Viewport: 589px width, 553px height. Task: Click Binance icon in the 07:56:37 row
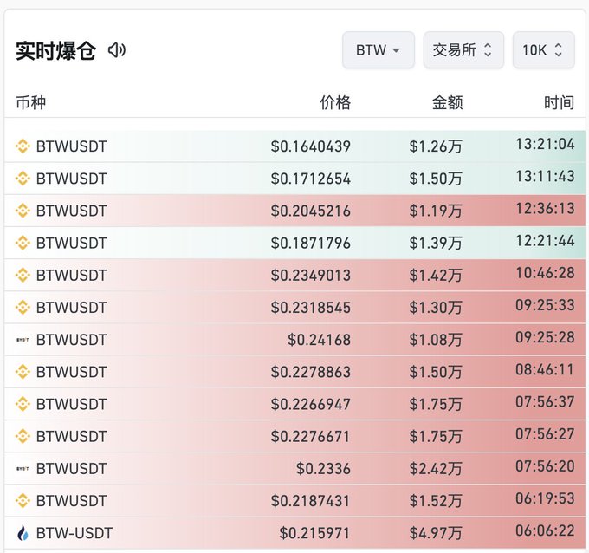(23, 405)
